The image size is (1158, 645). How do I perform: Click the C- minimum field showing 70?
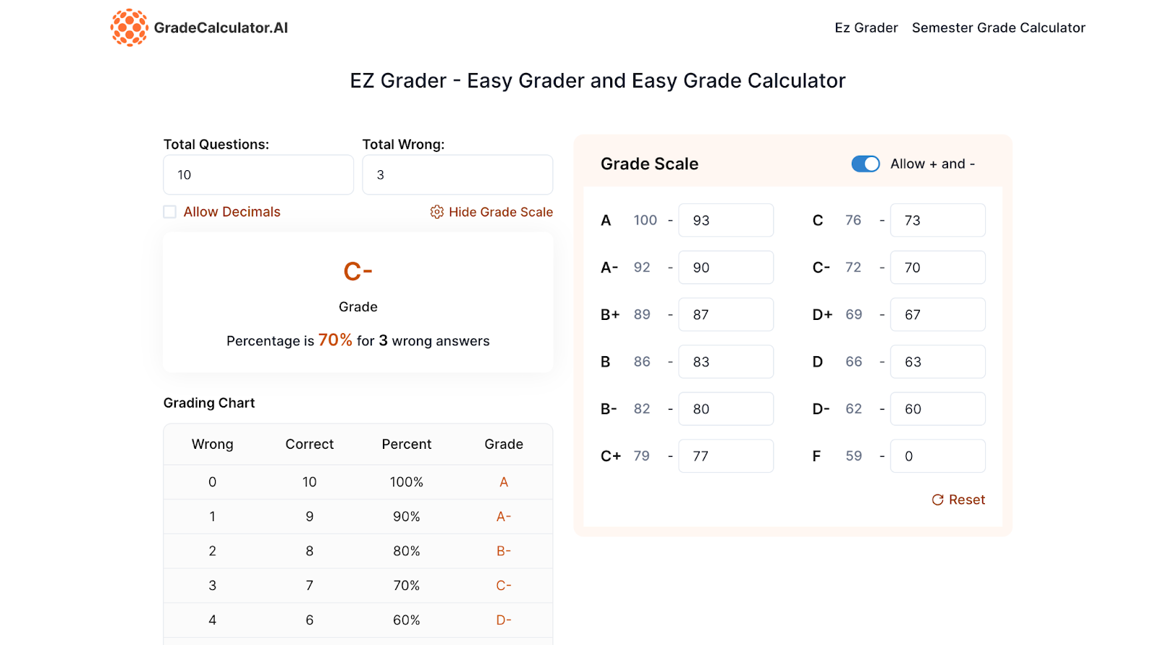(x=938, y=267)
